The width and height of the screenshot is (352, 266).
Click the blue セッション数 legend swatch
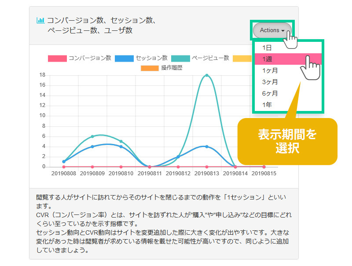point(124,58)
